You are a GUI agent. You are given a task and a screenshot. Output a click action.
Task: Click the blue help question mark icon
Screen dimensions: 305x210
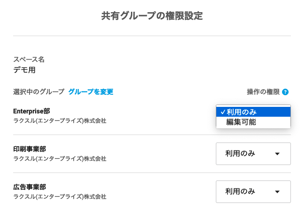pos(285,92)
